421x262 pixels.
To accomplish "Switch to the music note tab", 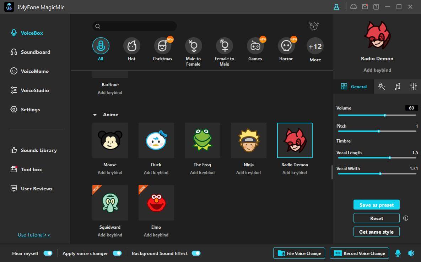I will tap(398, 86).
